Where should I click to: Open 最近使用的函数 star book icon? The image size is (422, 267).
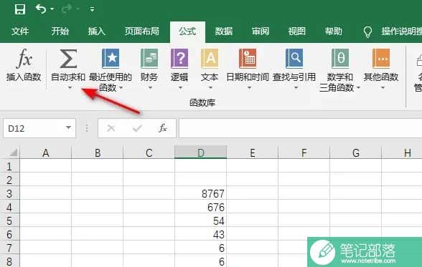111,59
